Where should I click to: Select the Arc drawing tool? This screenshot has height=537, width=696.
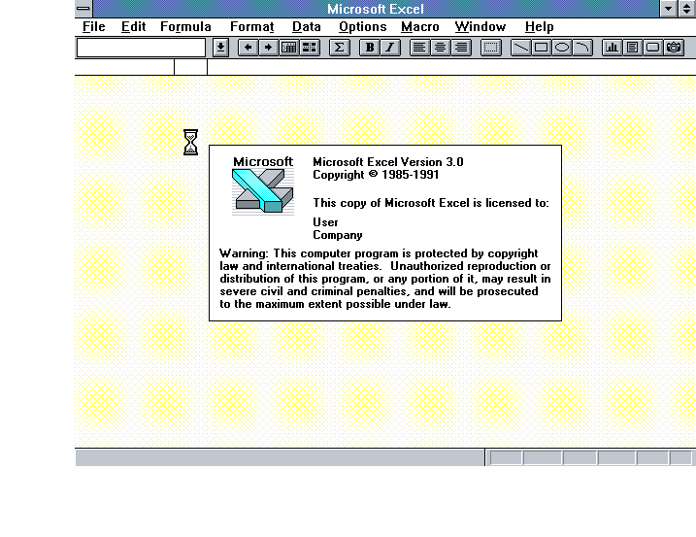(x=582, y=48)
